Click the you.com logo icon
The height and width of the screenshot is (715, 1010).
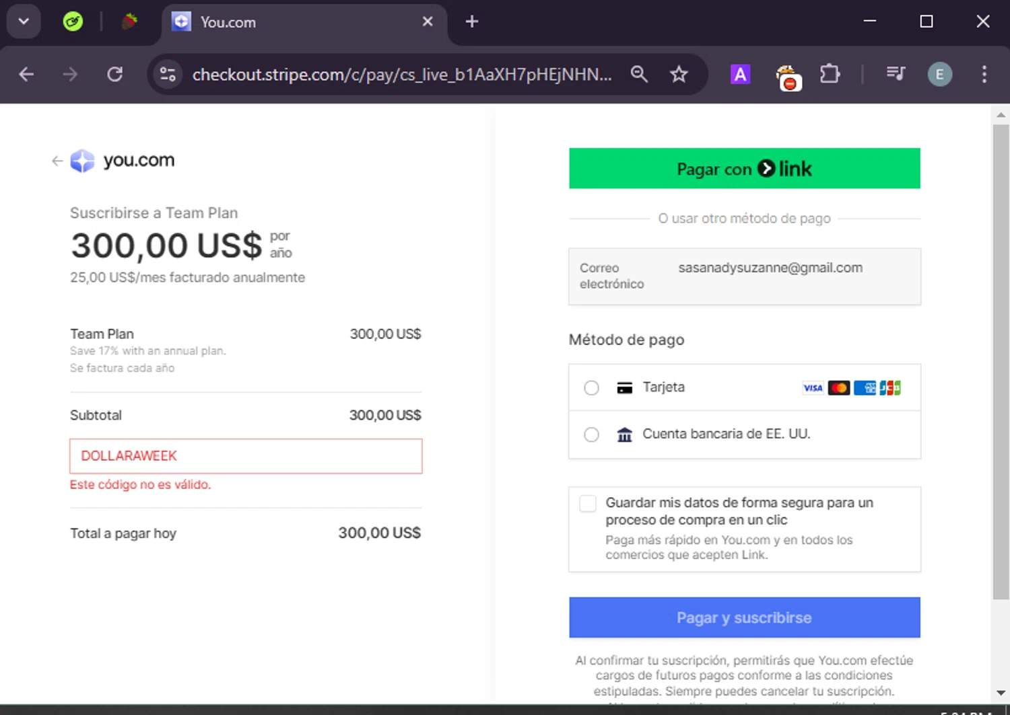pyautogui.click(x=83, y=161)
